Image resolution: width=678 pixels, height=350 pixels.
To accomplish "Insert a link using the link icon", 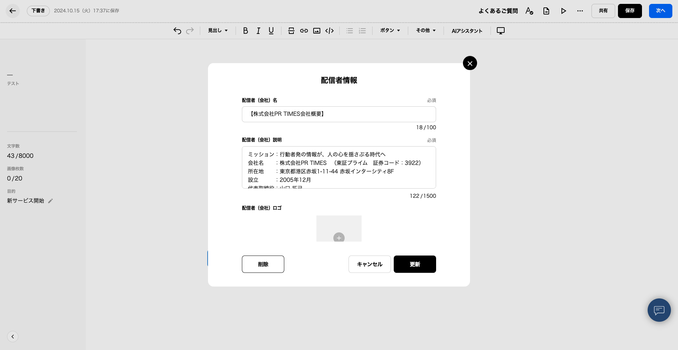I will (304, 31).
